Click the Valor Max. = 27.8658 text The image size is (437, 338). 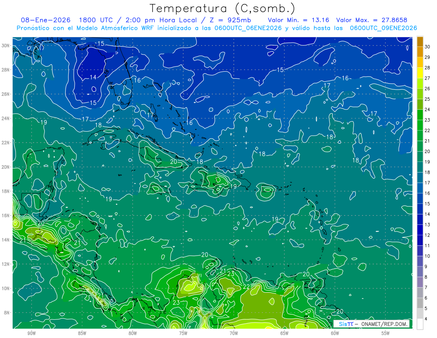[372, 20]
